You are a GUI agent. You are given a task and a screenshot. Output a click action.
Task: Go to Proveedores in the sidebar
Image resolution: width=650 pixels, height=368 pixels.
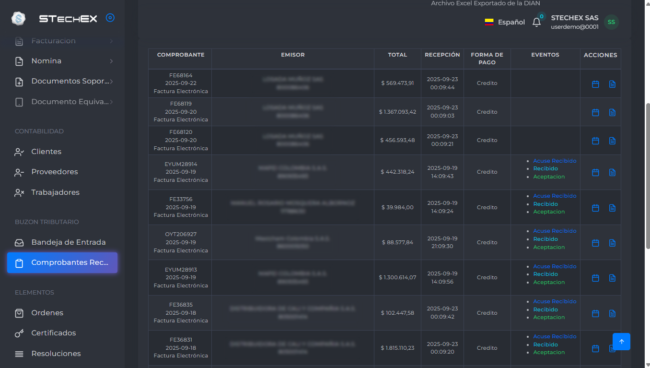(54, 172)
